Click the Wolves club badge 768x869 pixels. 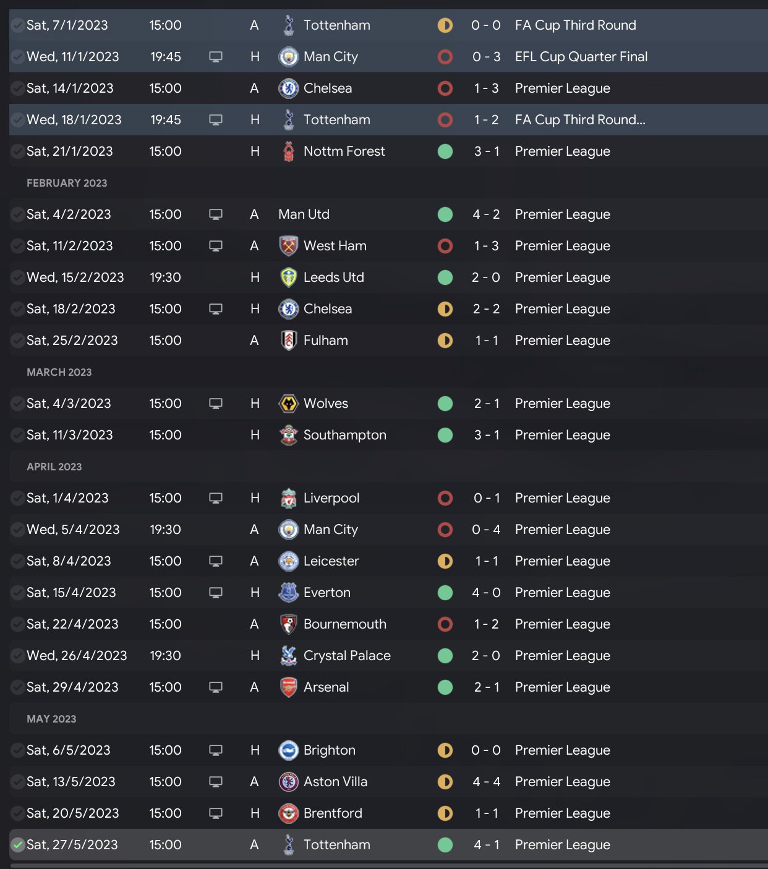[288, 404]
